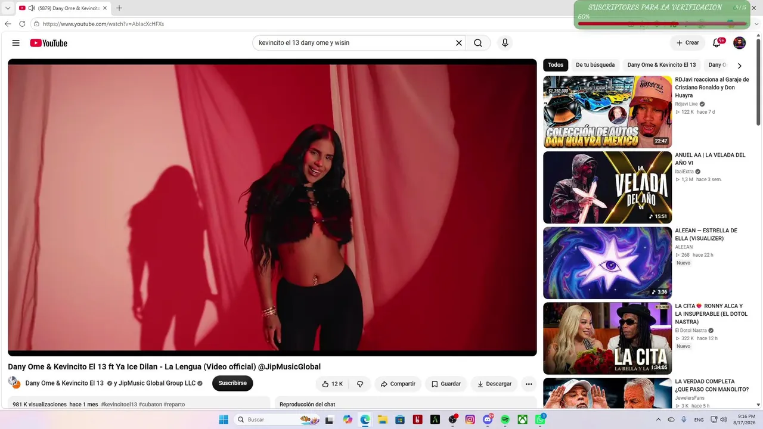Screen dimensions: 763x429
Task: Open Instagram from the taskbar
Action: point(470,419)
